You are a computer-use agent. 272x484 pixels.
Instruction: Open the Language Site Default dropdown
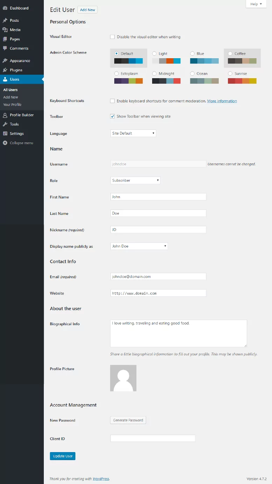(x=133, y=133)
